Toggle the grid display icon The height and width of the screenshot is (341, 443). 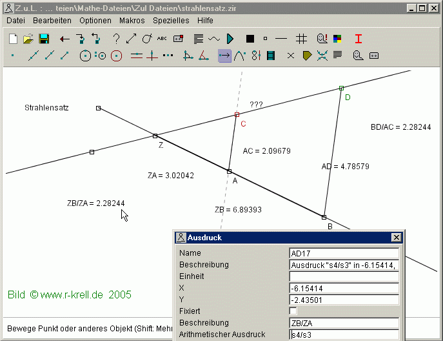click(301, 39)
